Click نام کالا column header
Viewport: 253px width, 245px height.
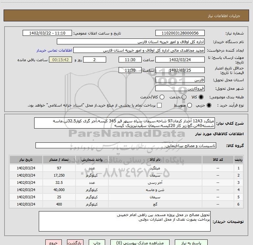[155, 159]
